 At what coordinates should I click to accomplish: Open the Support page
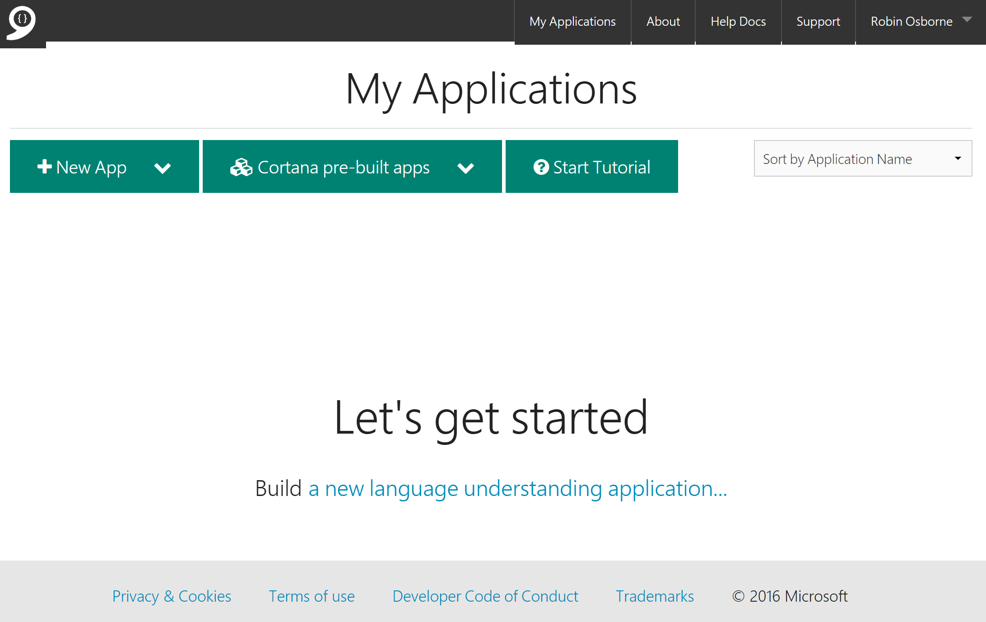pos(818,21)
